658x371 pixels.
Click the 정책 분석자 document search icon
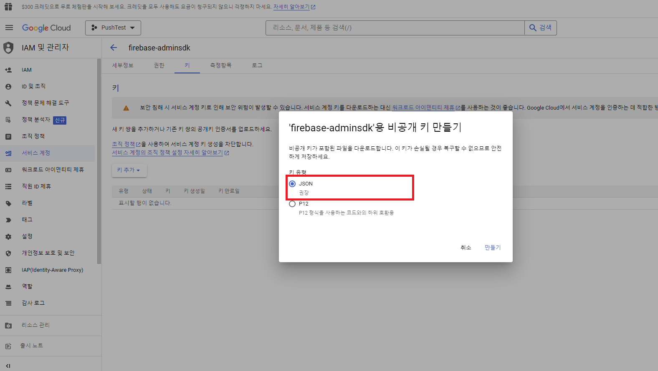(x=8, y=120)
